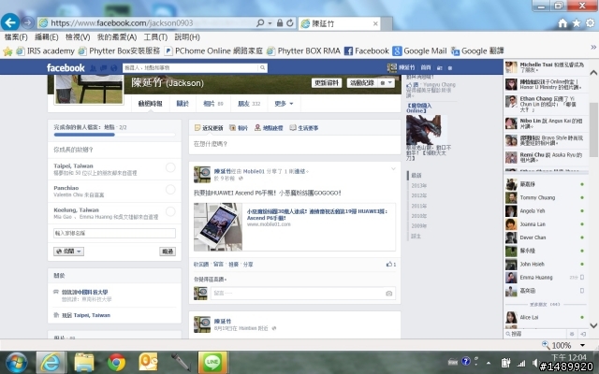Switch to the 關於 profile tab

point(183,104)
